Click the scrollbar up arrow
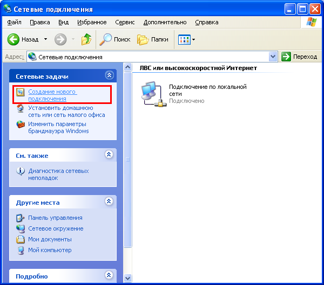 (127, 67)
